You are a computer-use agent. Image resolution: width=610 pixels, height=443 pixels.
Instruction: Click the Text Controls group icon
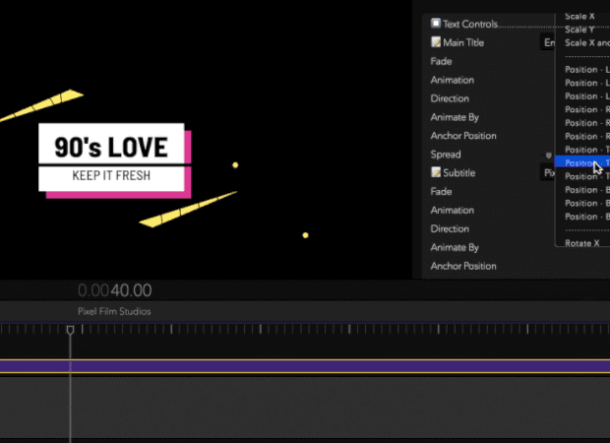pyautogui.click(x=436, y=24)
